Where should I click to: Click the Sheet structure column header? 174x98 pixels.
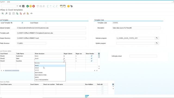[49, 54]
